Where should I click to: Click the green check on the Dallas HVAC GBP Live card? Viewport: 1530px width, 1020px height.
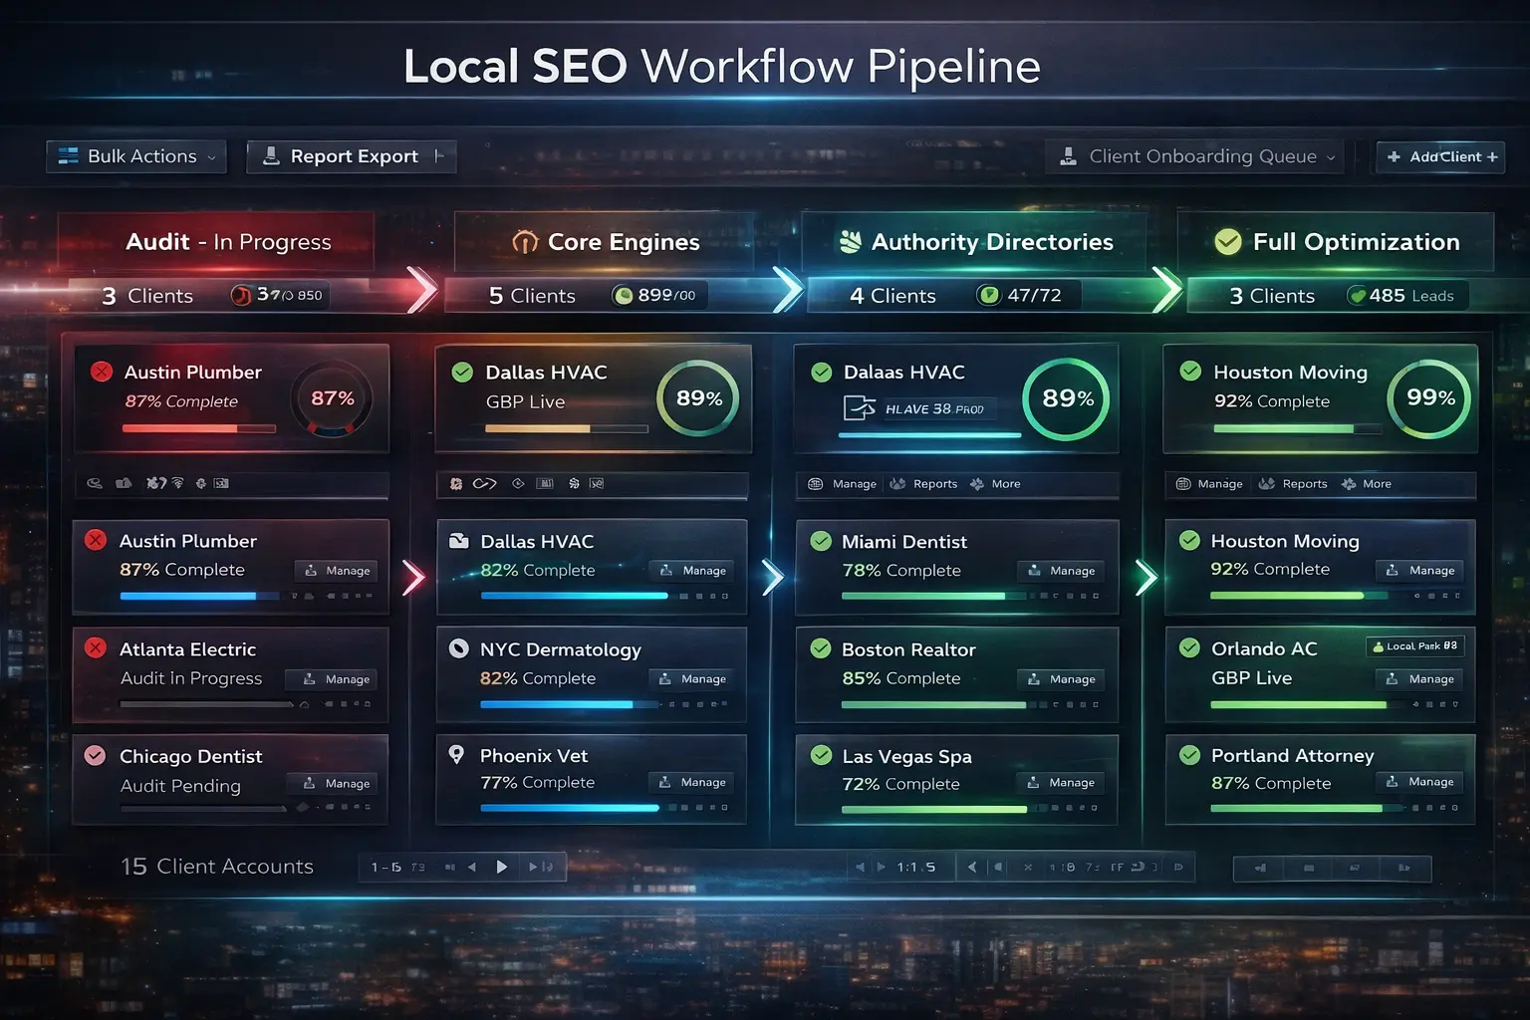(462, 372)
